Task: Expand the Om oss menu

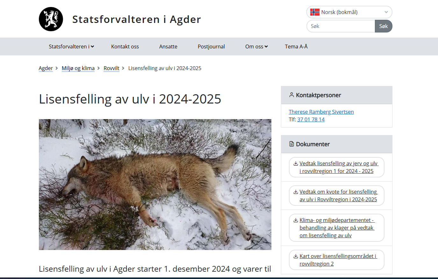Action: (x=256, y=46)
